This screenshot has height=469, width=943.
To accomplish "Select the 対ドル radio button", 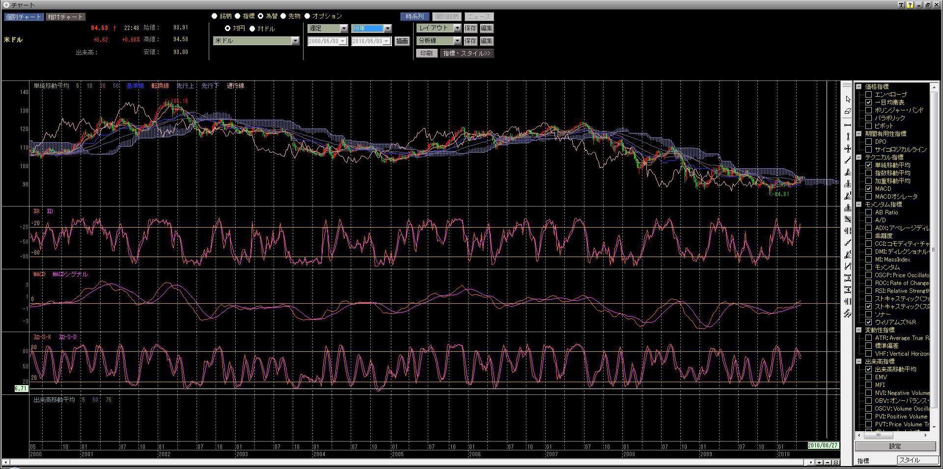I will pyautogui.click(x=252, y=29).
